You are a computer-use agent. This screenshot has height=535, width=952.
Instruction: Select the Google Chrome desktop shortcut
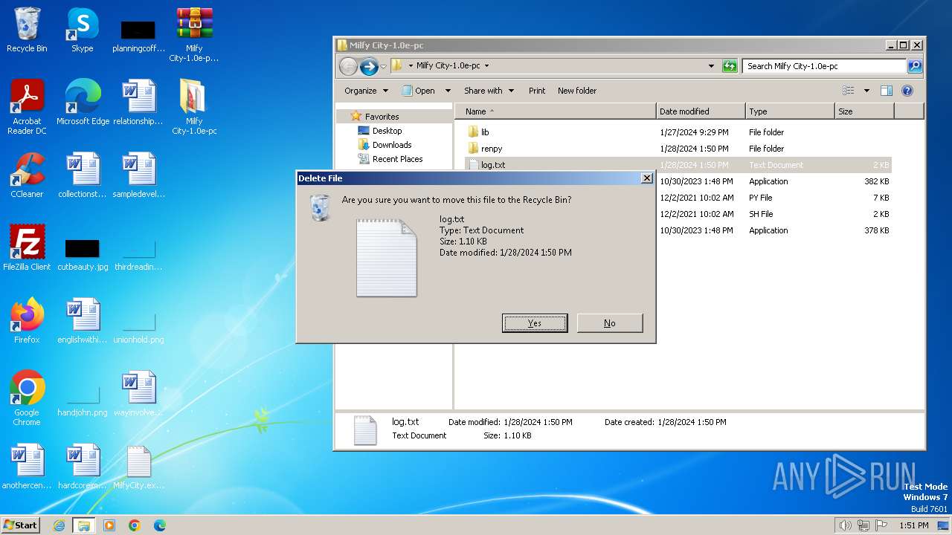click(x=27, y=398)
